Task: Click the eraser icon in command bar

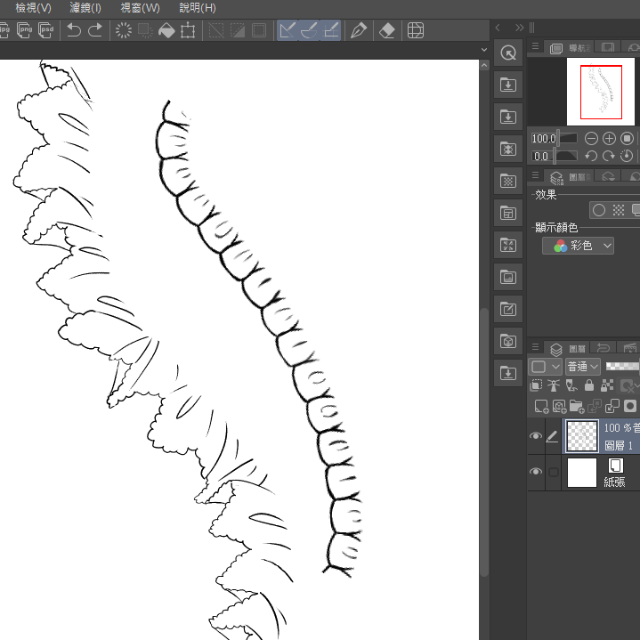Action: [x=387, y=30]
